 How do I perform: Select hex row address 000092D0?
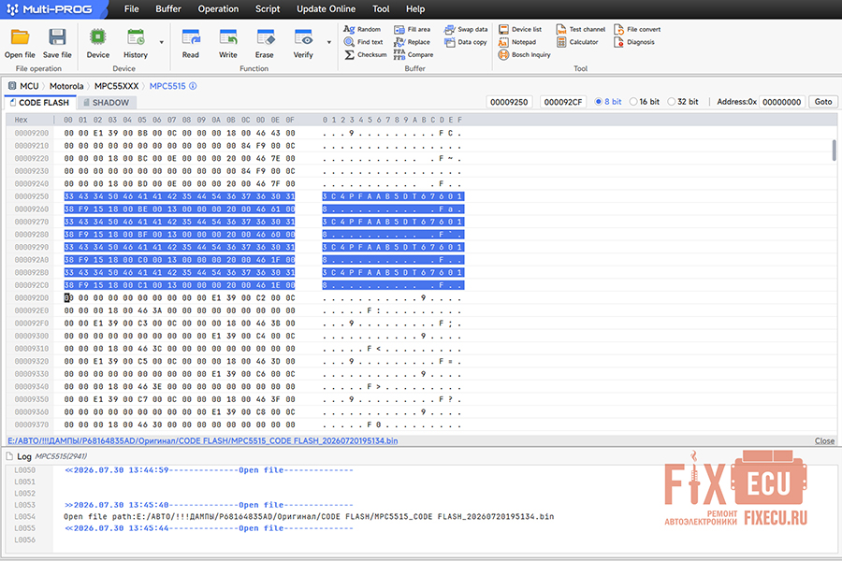coord(32,298)
